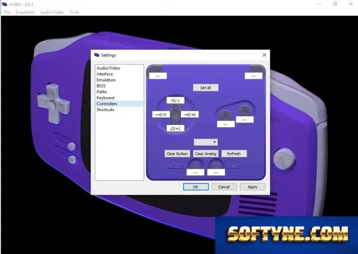Click the D-pad down binding field
The width and height of the screenshot is (358, 254).
point(175,128)
